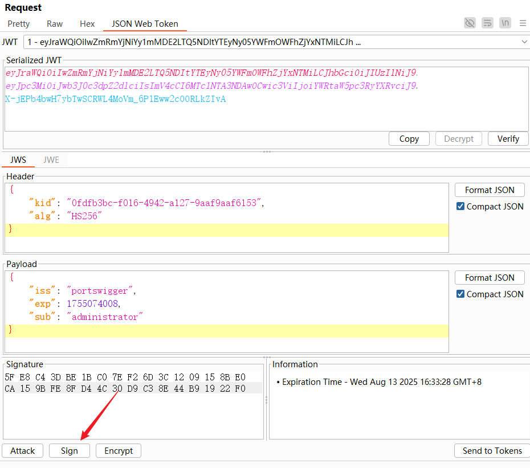Screen dimensions: 530x468
Task: Click the Send to Tokens button
Action: click(492, 451)
